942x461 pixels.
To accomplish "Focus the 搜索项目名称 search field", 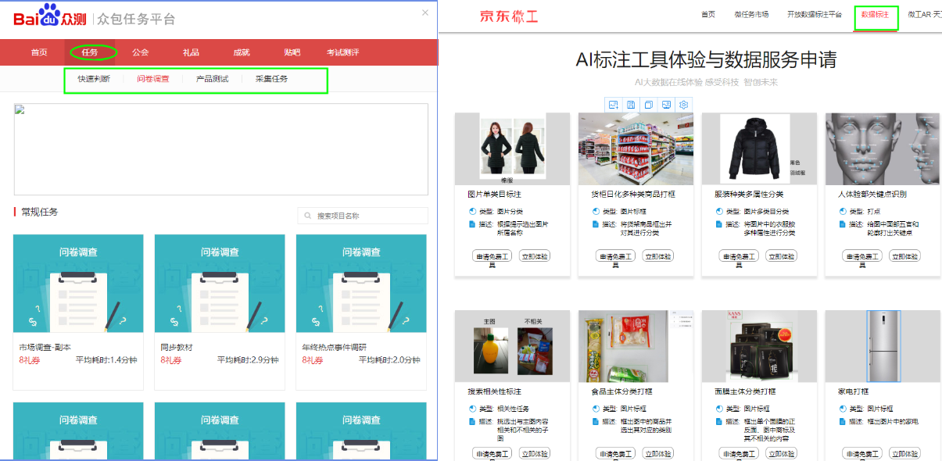I will pos(363,216).
